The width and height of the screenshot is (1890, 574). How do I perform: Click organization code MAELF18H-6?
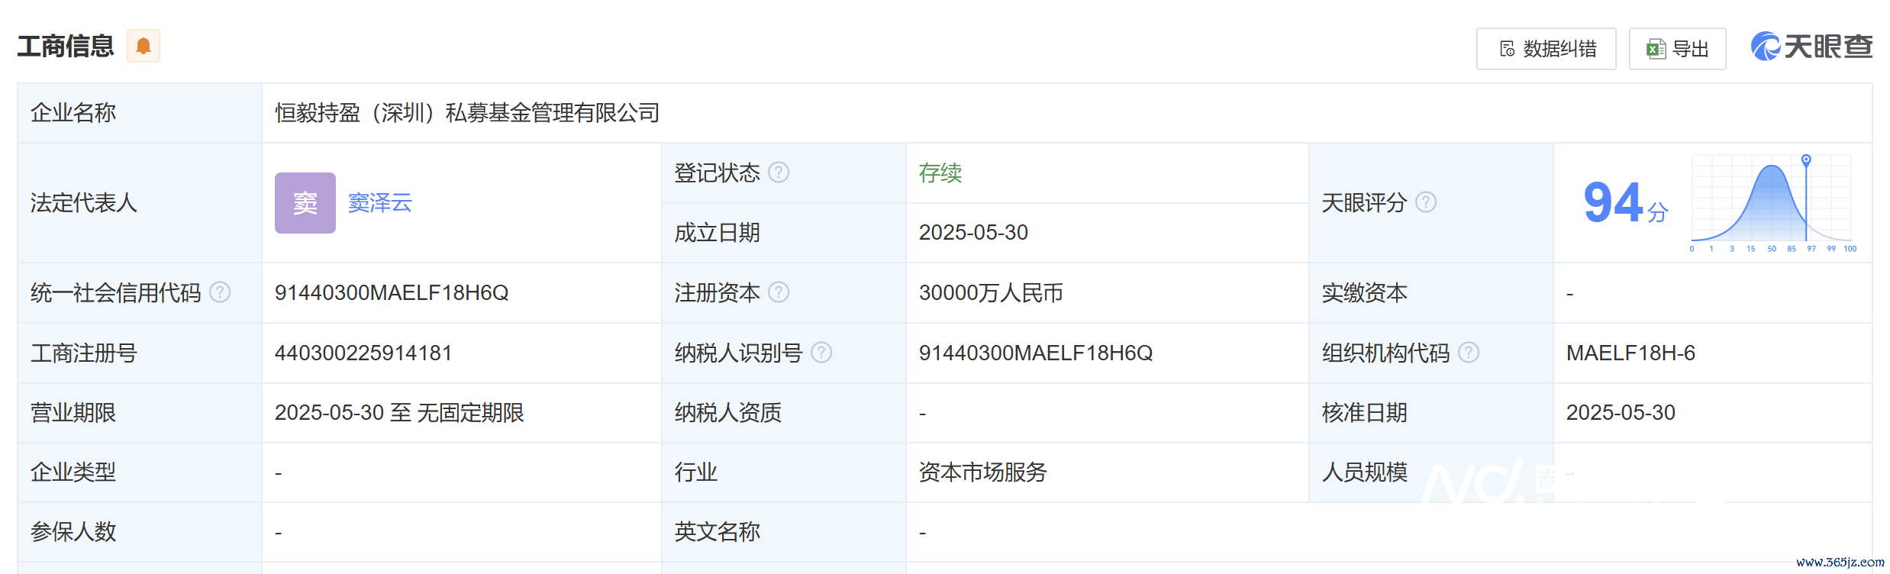1630,353
